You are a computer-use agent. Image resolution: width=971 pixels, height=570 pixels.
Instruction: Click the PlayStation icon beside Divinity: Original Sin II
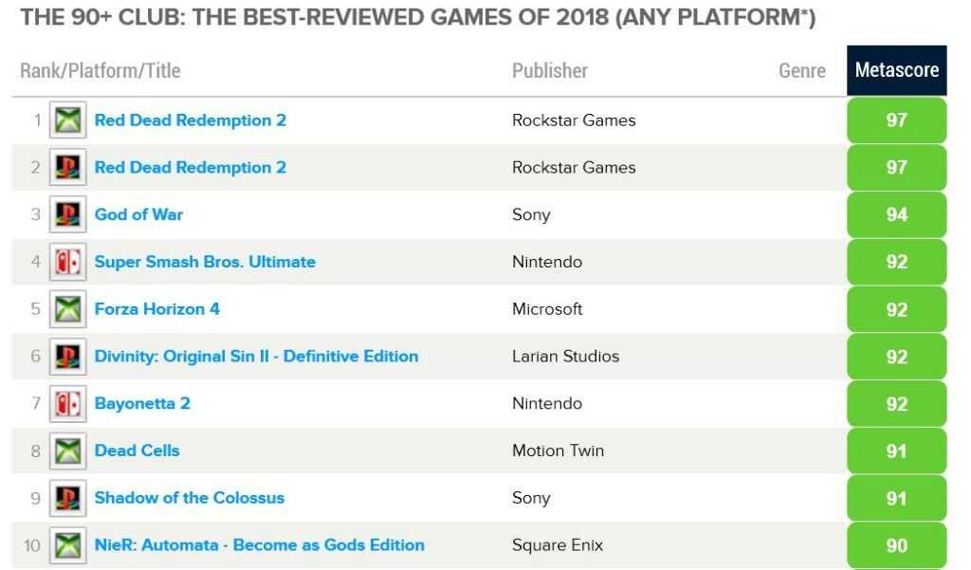(67, 357)
